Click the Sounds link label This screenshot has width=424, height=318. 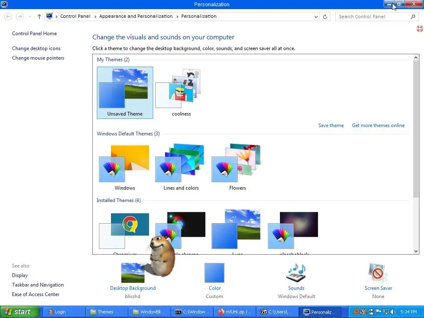tap(296, 288)
